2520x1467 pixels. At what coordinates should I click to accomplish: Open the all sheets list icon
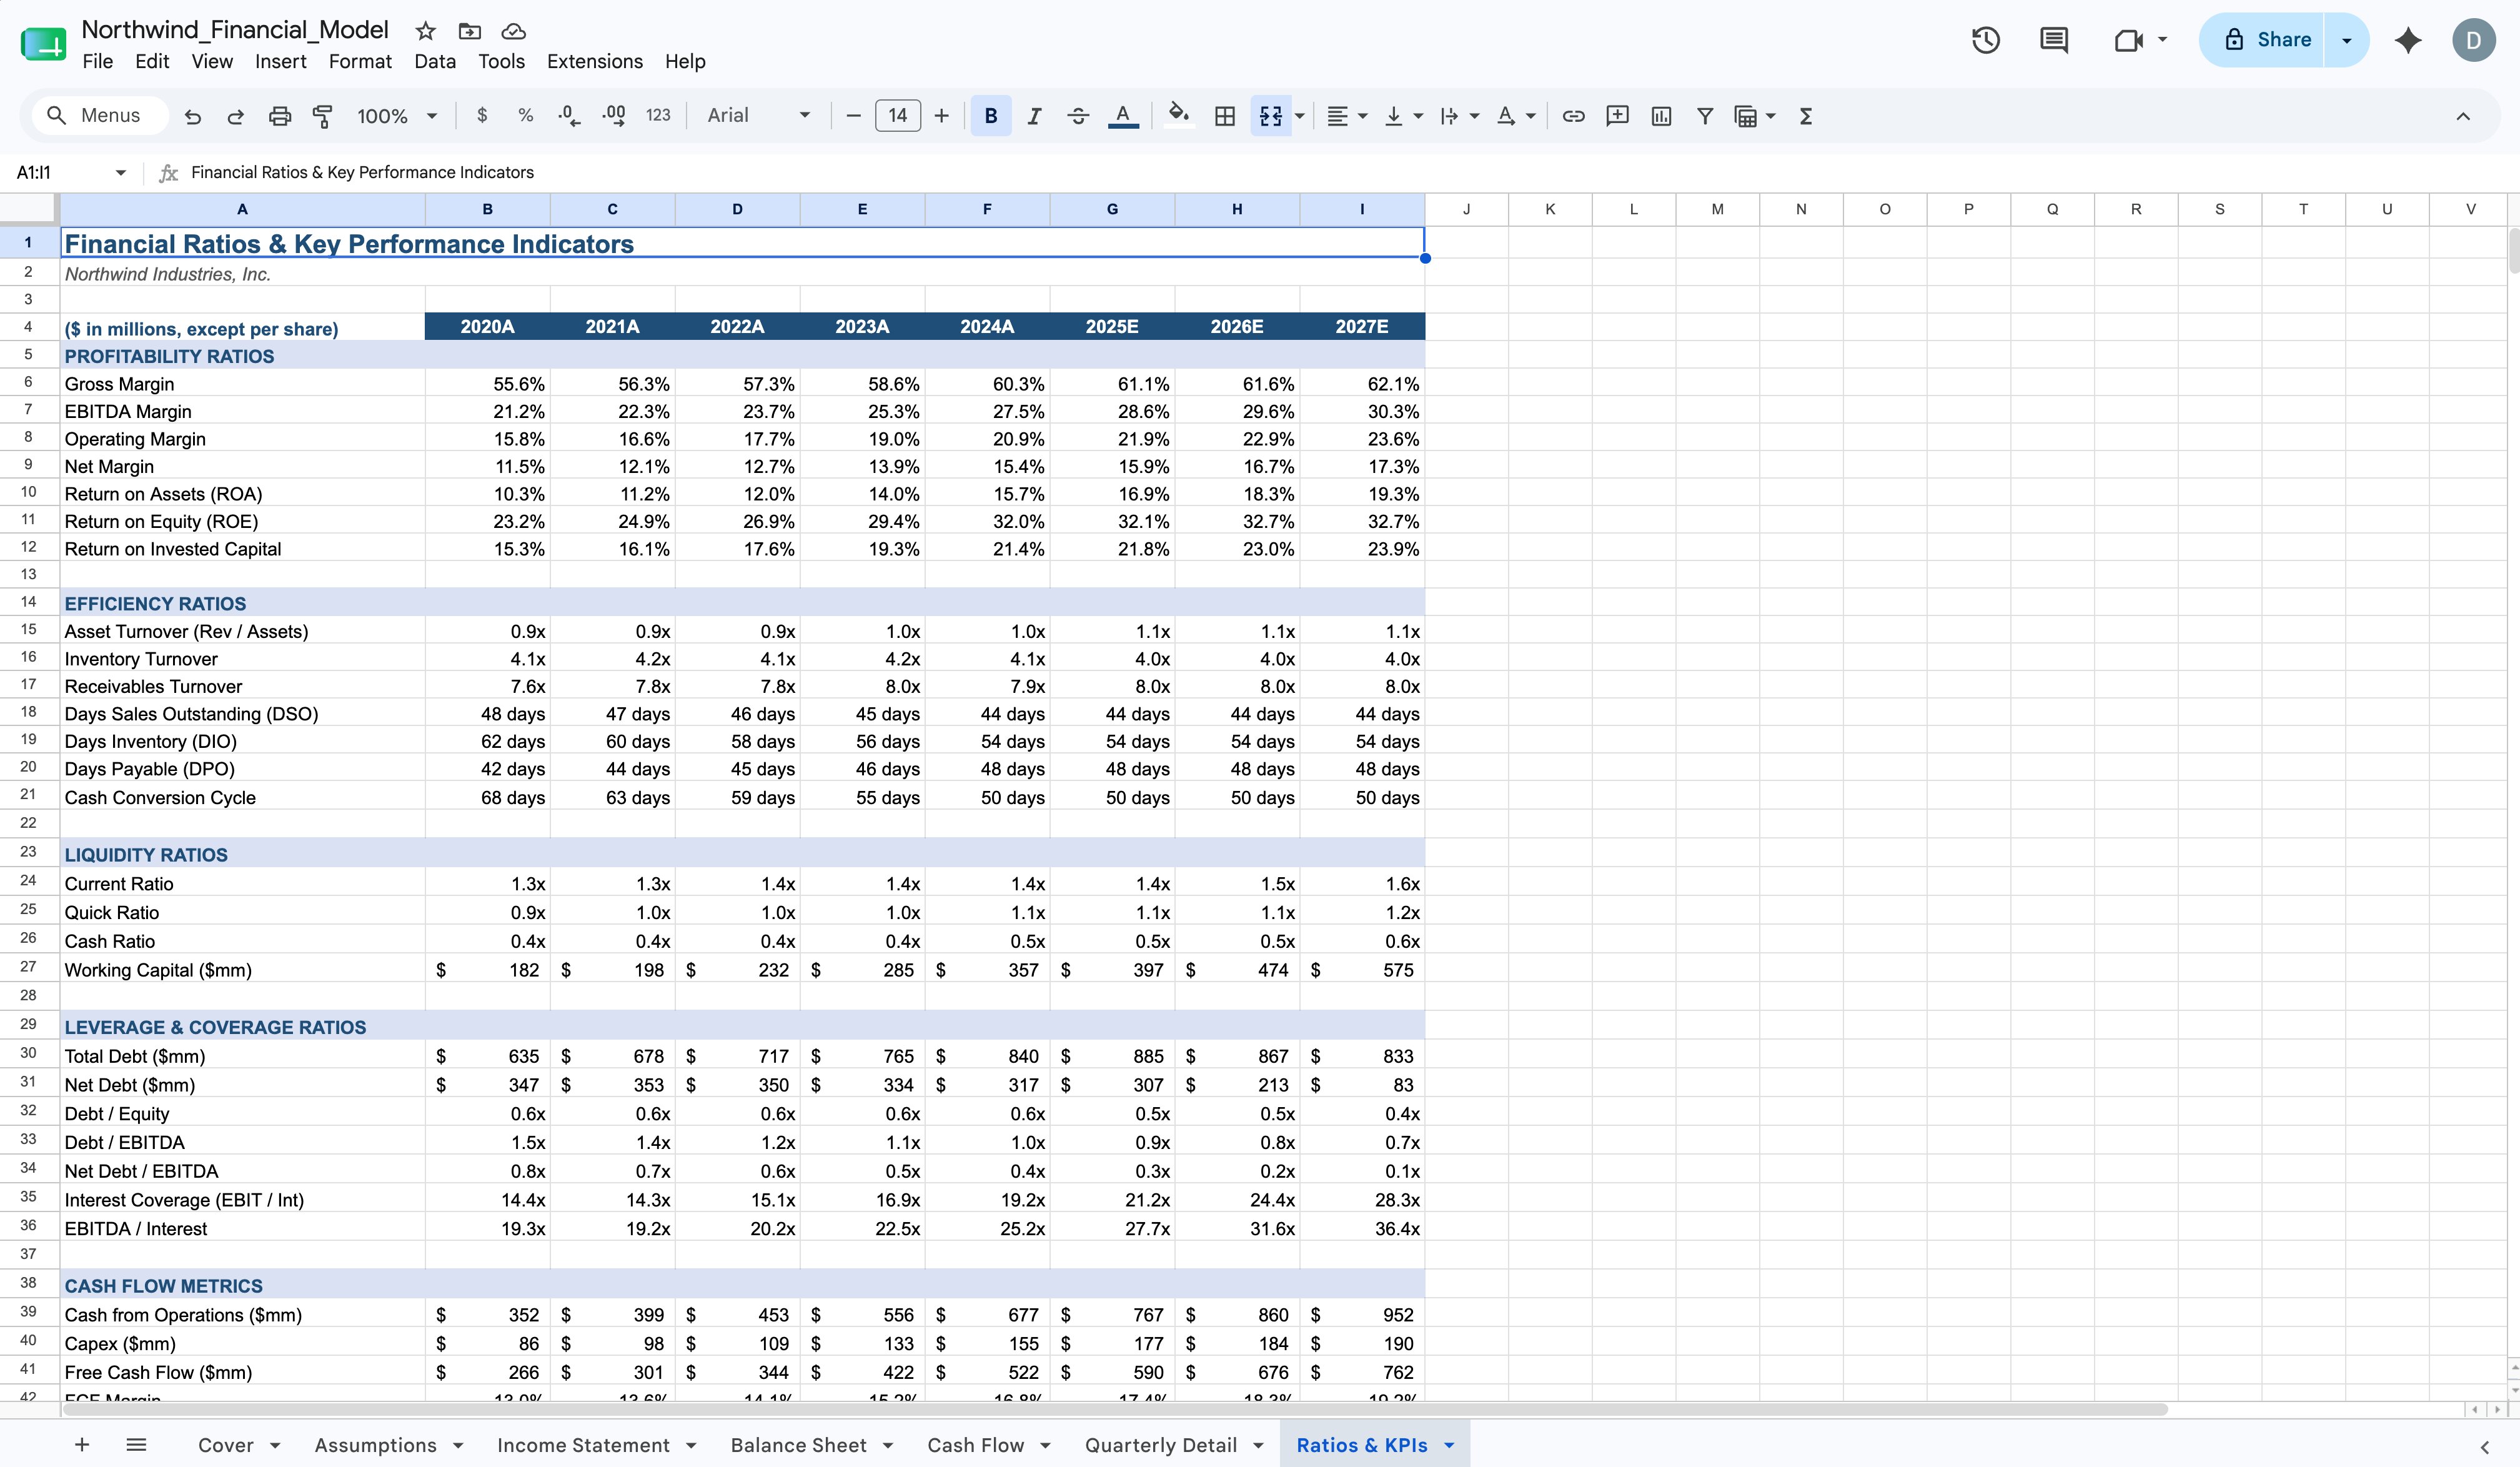pos(137,1444)
